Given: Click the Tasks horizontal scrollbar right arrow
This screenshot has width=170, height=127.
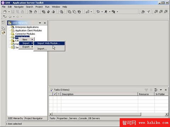Looking at the screenshot, I should tap(166, 114).
